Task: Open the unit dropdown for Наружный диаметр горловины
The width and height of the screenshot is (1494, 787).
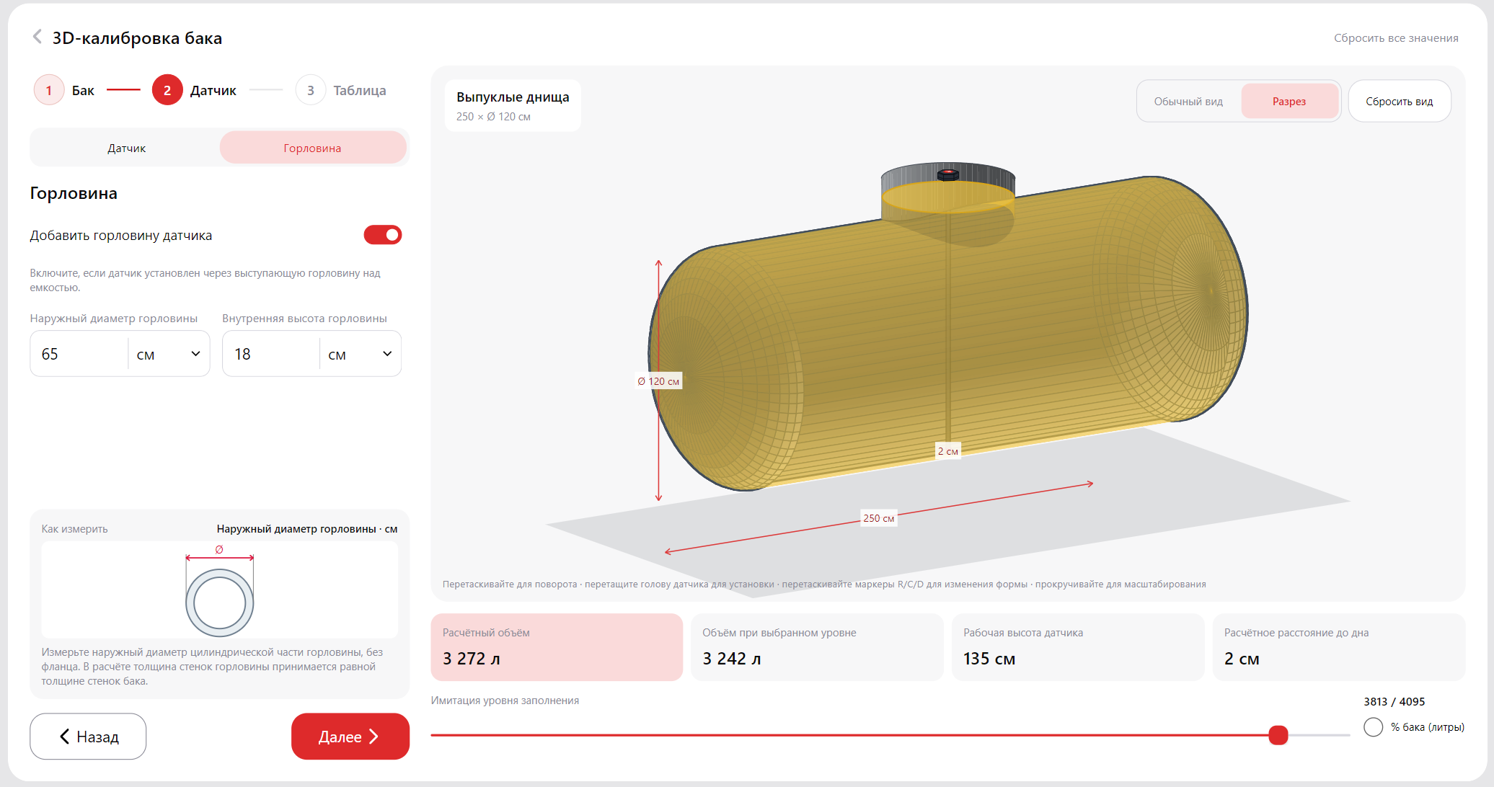Action: (169, 354)
